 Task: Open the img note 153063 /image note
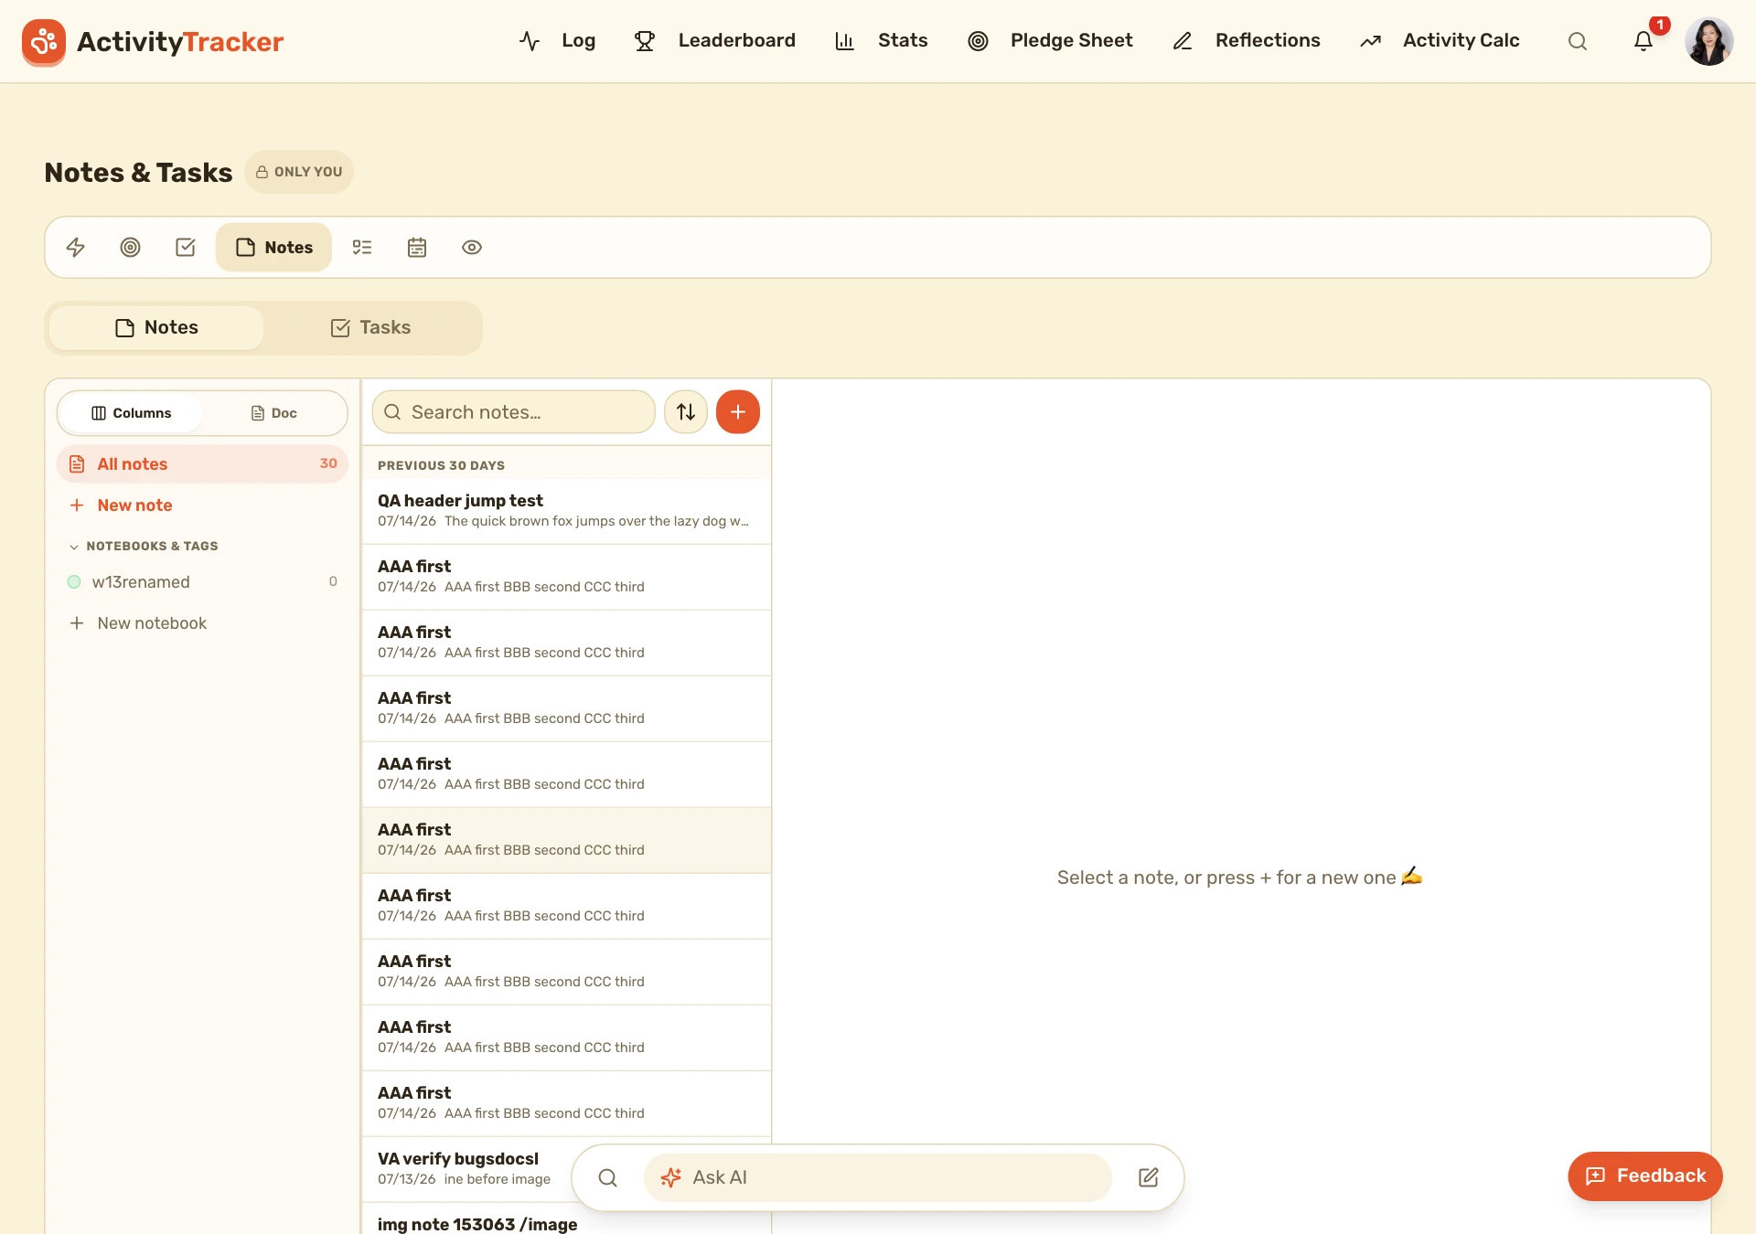point(566,1220)
